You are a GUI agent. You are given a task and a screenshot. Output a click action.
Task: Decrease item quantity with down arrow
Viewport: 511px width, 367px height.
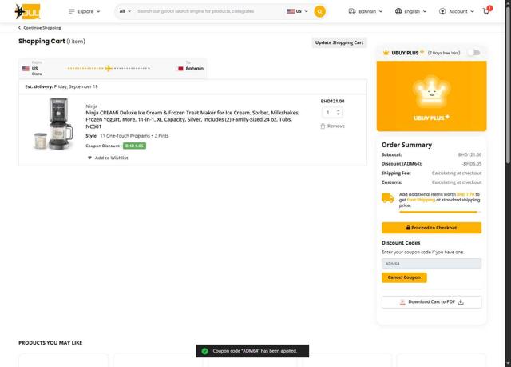point(339,114)
